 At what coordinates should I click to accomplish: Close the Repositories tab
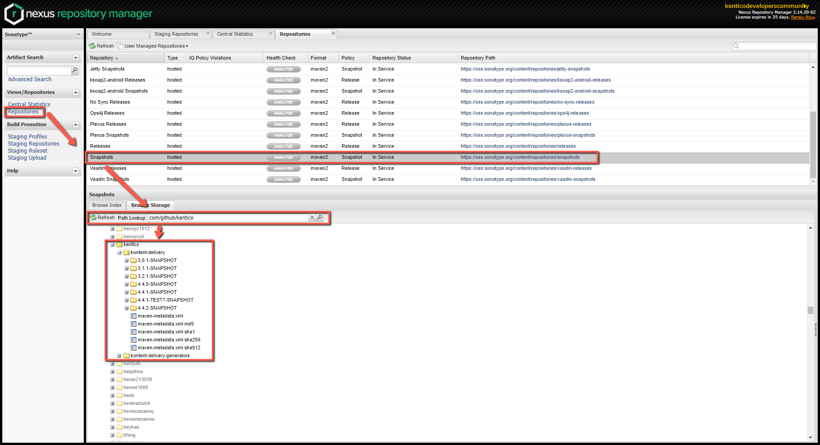[333, 33]
